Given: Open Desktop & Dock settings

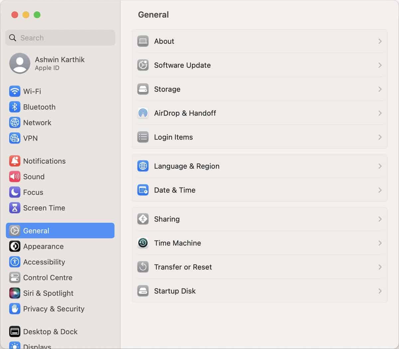Looking at the screenshot, I should 50,331.
